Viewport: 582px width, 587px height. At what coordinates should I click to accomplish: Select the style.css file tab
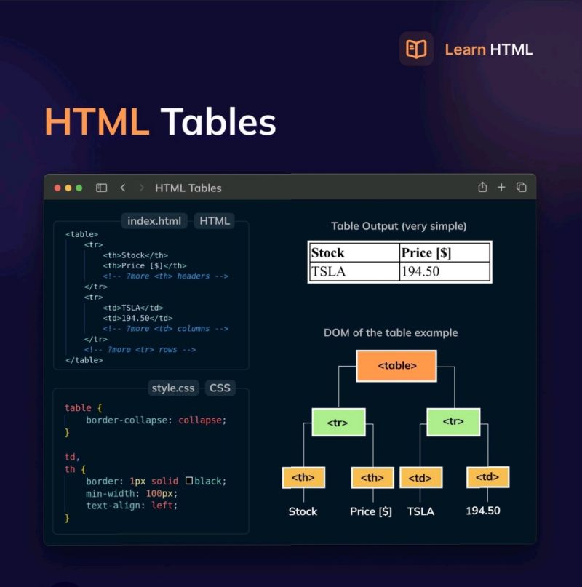pos(173,388)
